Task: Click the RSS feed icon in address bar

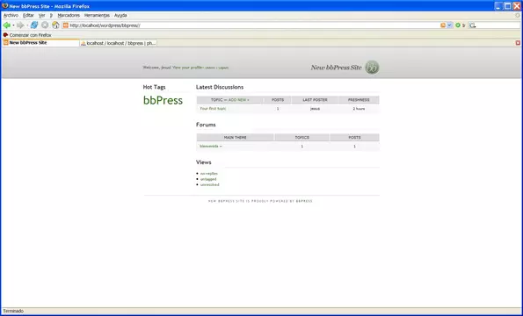Action: 443,25
